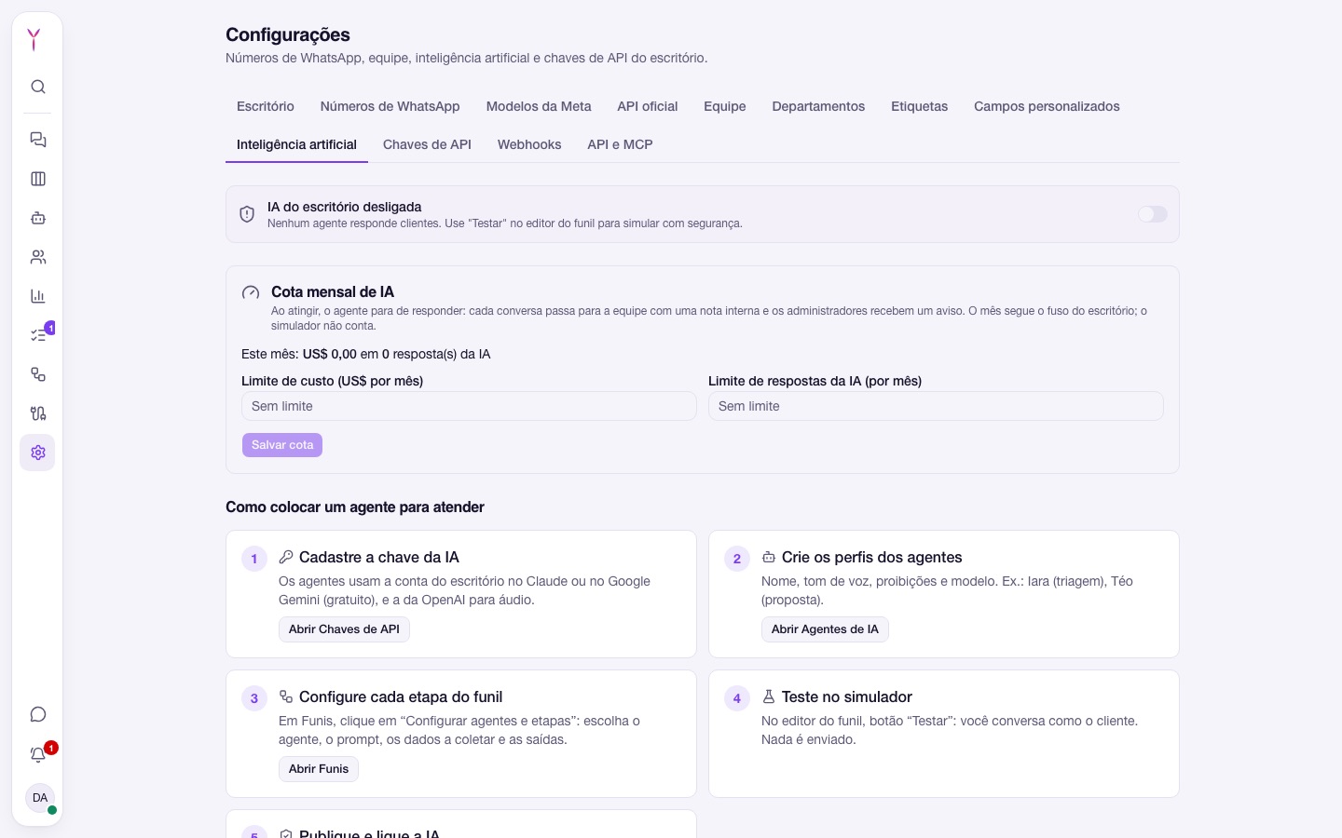Switch to the Chaves de API tab
The image size is (1342, 838).
pos(427,144)
